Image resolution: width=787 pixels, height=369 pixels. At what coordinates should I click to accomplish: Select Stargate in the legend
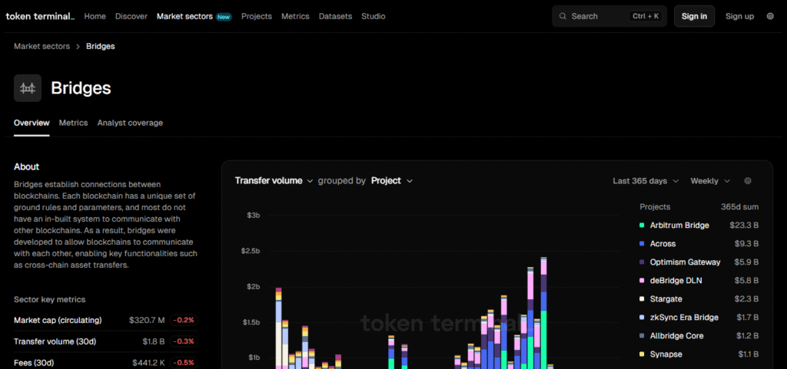point(666,299)
